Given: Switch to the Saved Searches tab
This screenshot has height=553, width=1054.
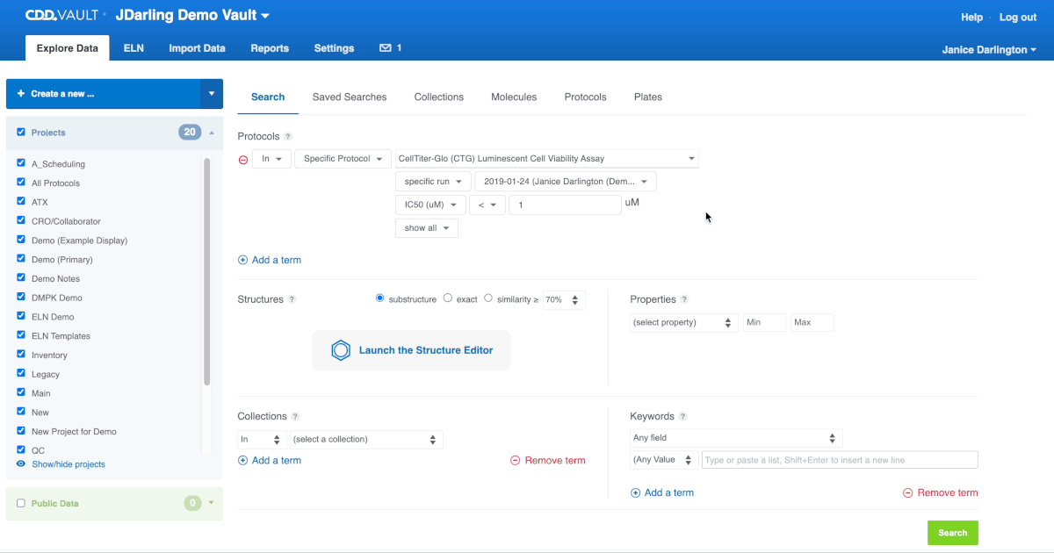Looking at the screenshot, I should (x=350, y=97).
